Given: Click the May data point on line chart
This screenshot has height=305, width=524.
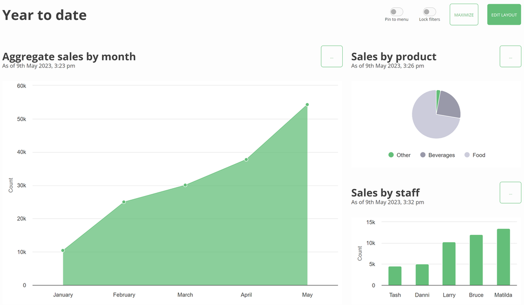Looking at the screenshot, I should [x=307, y=105].
